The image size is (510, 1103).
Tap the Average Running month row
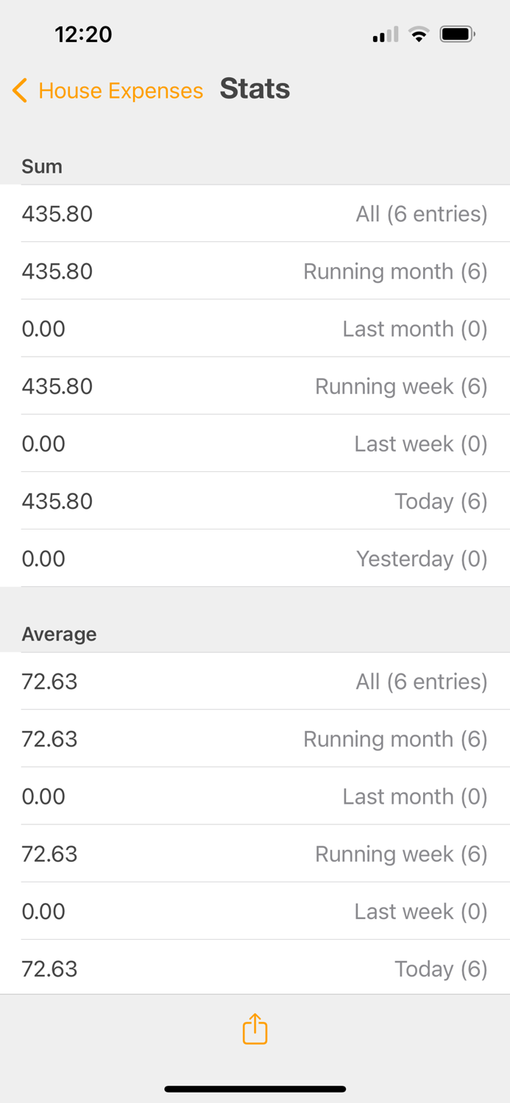click(255, 738)
